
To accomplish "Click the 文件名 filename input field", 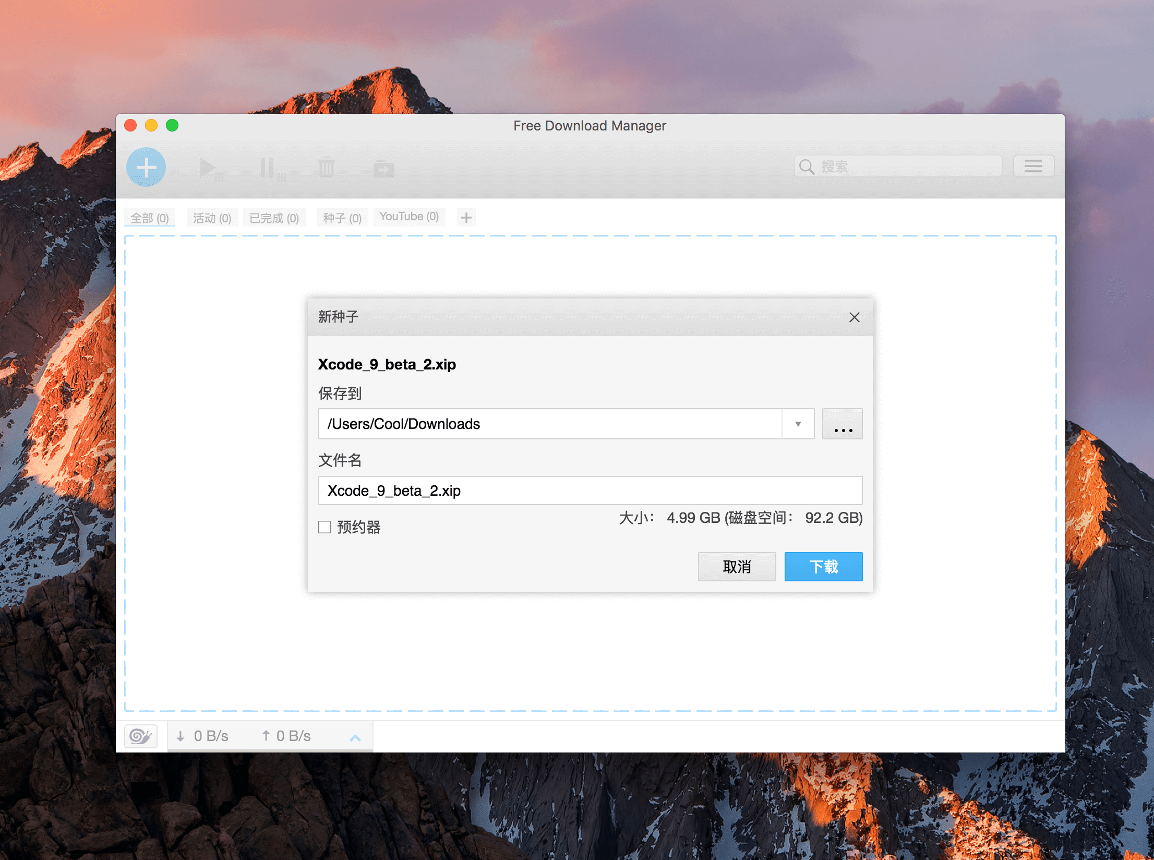I will tap(590, 491).
